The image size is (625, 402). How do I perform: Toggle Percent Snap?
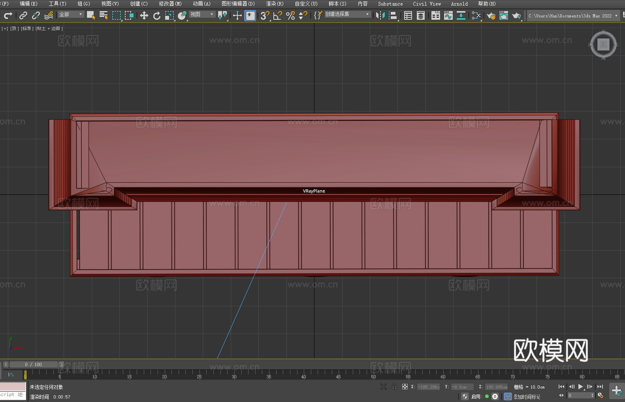[x=290, y=15]
